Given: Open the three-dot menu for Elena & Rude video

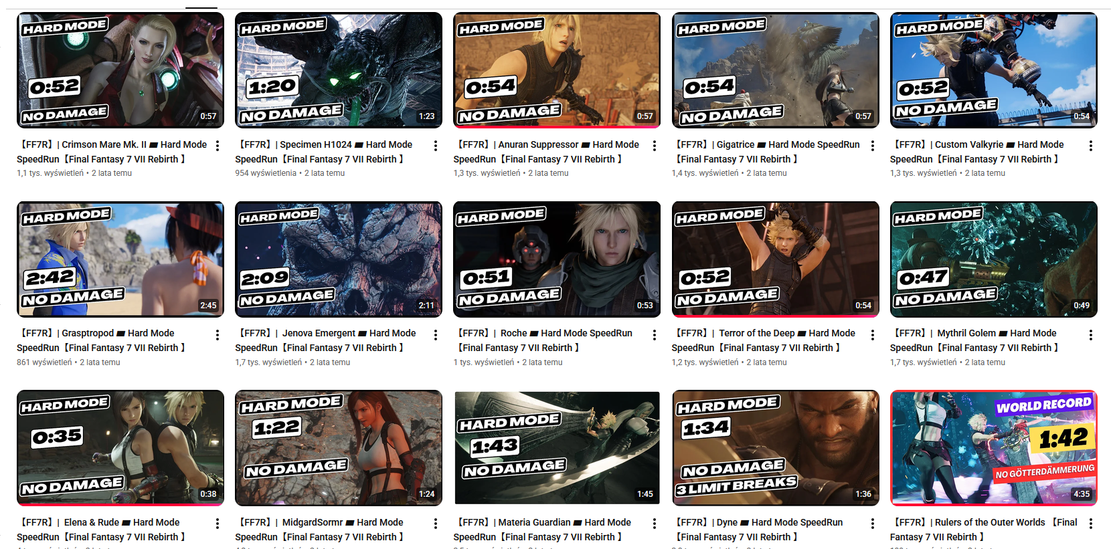Looking at the screenshot, I should tap(218, 524).
